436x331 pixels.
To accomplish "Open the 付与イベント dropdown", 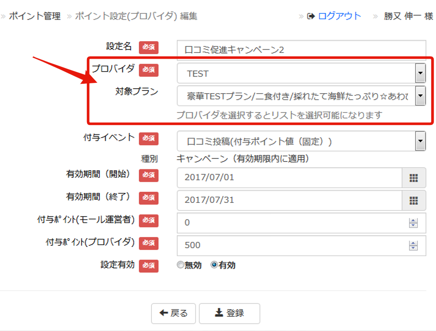I will pyautogui.click(x=301, y=141).
